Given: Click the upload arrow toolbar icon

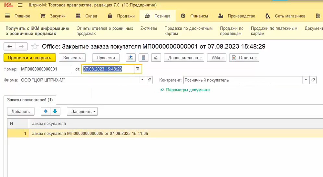Looking at the screenshot, I should pyautogui.click(x=130, y=58).
